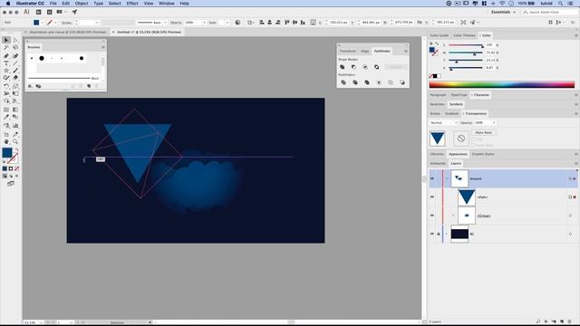Click the Minus Back pathfinder icon
The height and width of the screenshot is (326, 580).
[402, 82]
